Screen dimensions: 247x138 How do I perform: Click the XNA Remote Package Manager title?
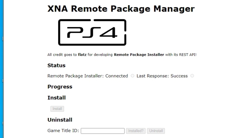click(121, 9)
